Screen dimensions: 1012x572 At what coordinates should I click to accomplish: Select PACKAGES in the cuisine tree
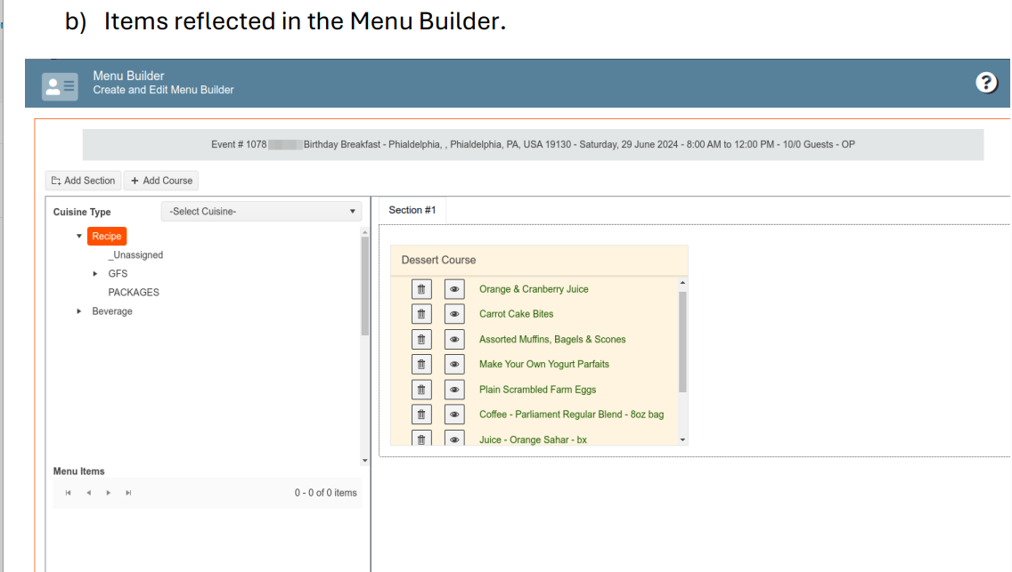tap(134, 293)
